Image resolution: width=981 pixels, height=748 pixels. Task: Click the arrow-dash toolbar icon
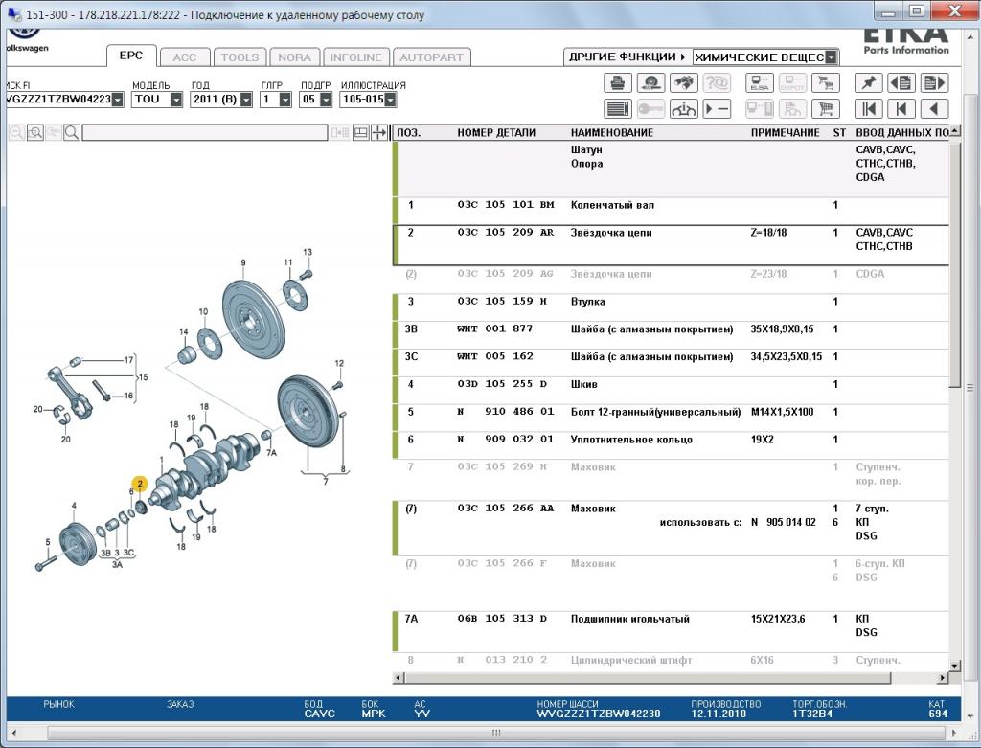(717, 109)
